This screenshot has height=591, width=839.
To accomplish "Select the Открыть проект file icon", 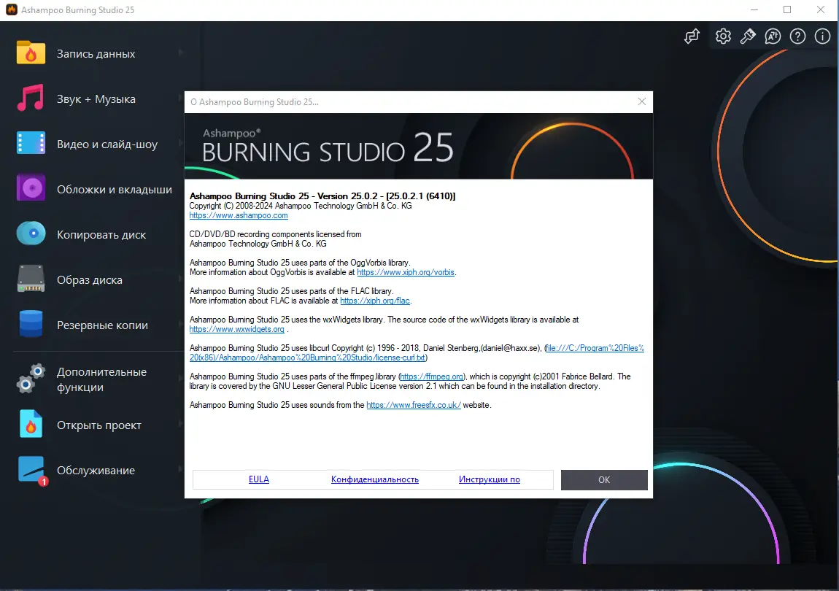I will [31, 424].
